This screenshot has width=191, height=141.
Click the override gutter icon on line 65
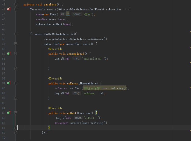point(9,113)
